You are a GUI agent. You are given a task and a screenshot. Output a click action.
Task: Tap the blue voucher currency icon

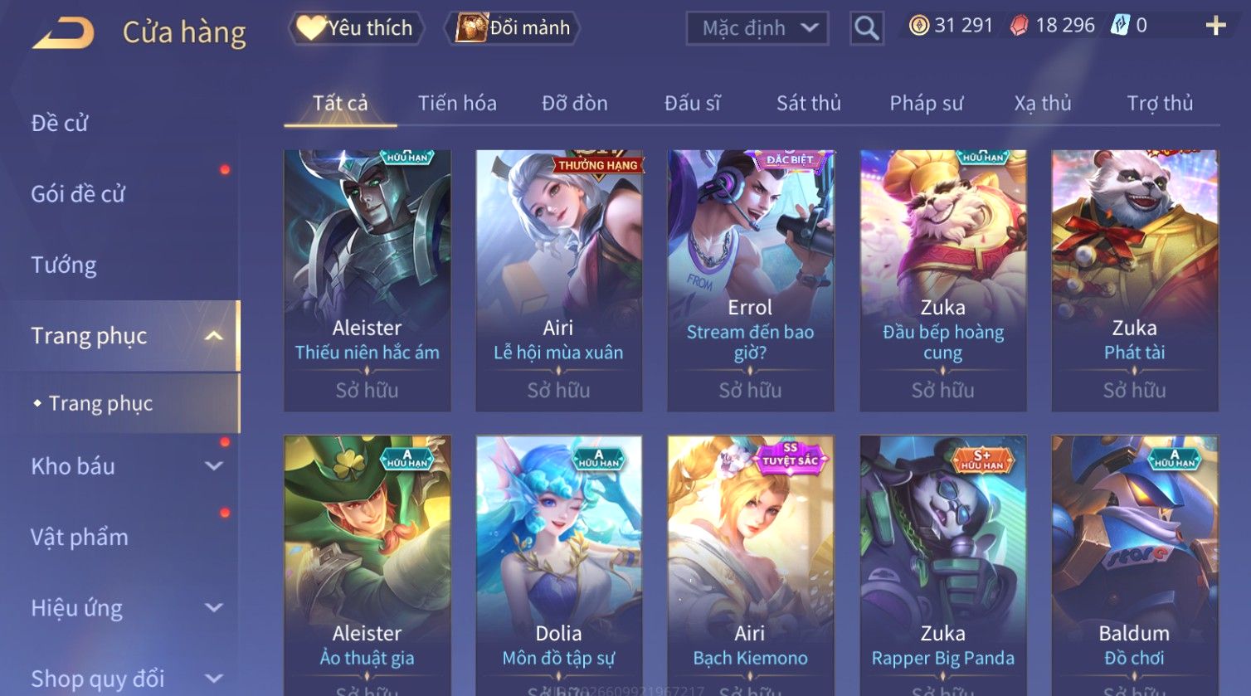1120,26
